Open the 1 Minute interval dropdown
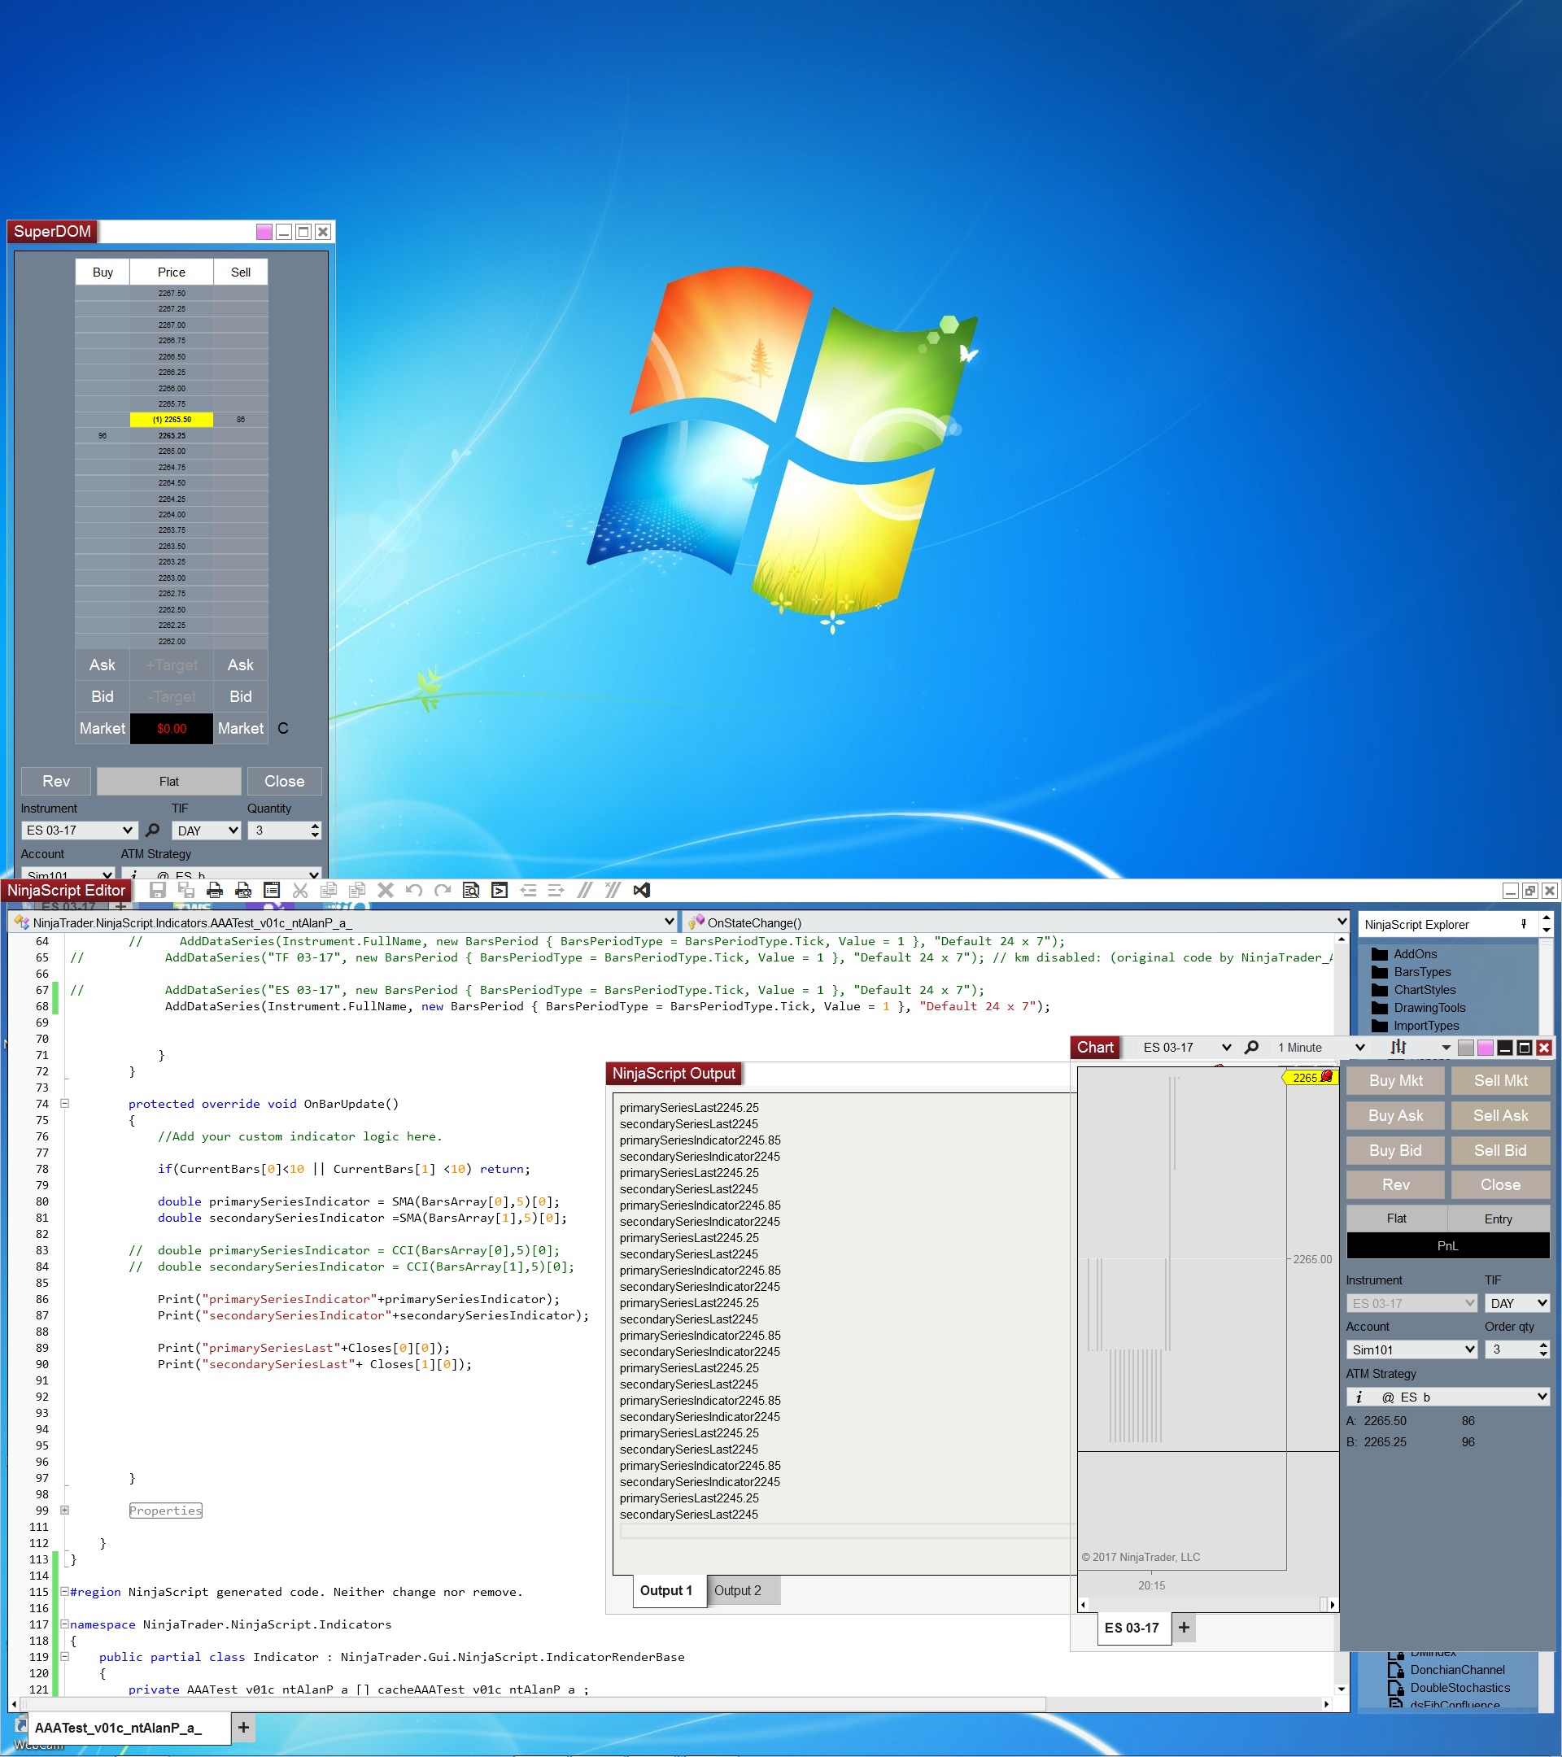Viewport: 1562px width, 1757px height. coord(1359,1047)
